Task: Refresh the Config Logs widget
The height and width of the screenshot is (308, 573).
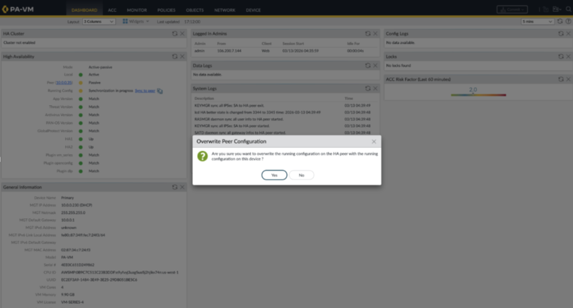Action: pyautogui.click(x=561, y=34)
